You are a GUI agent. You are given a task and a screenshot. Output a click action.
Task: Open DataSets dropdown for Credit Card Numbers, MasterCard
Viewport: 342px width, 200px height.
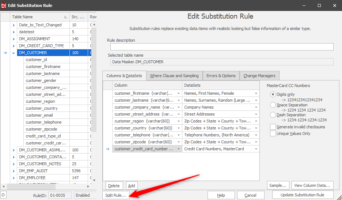pyautogui.click(x=256, y=149)
